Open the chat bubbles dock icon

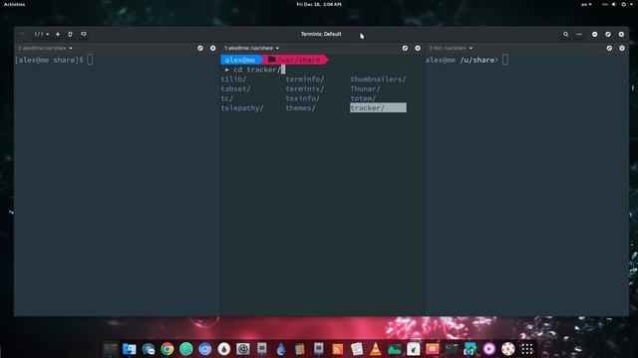pos(149,349)
